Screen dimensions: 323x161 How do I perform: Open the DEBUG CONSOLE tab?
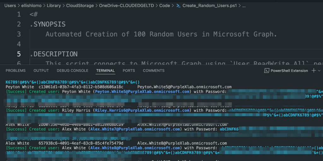[x=73, y=71]
